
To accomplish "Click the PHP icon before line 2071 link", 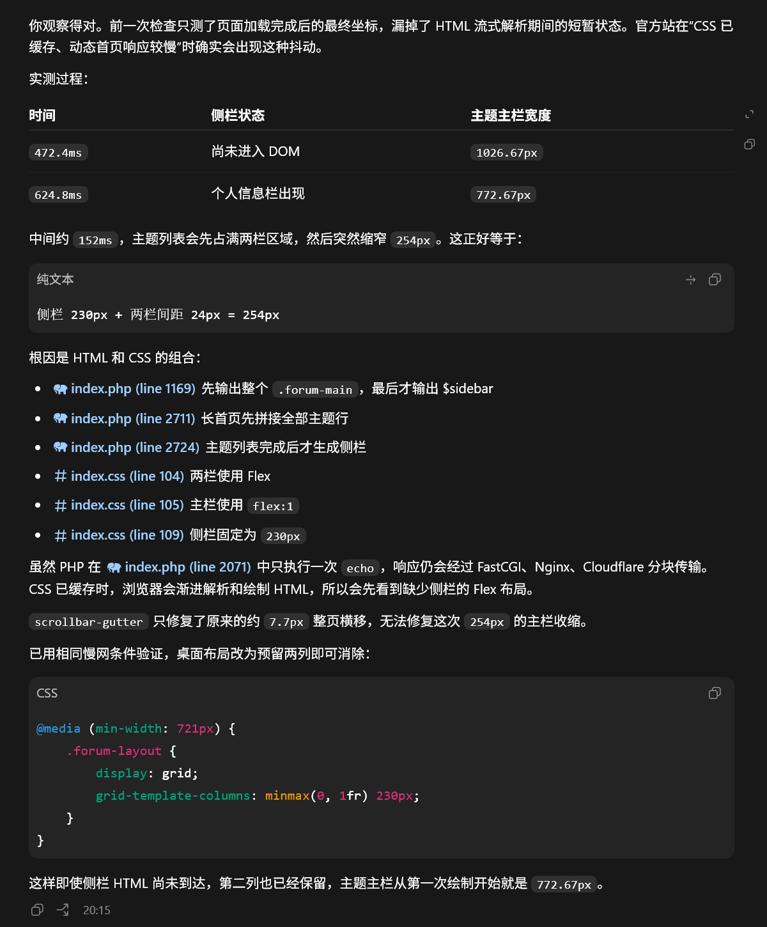I will (x=114, y=567).
